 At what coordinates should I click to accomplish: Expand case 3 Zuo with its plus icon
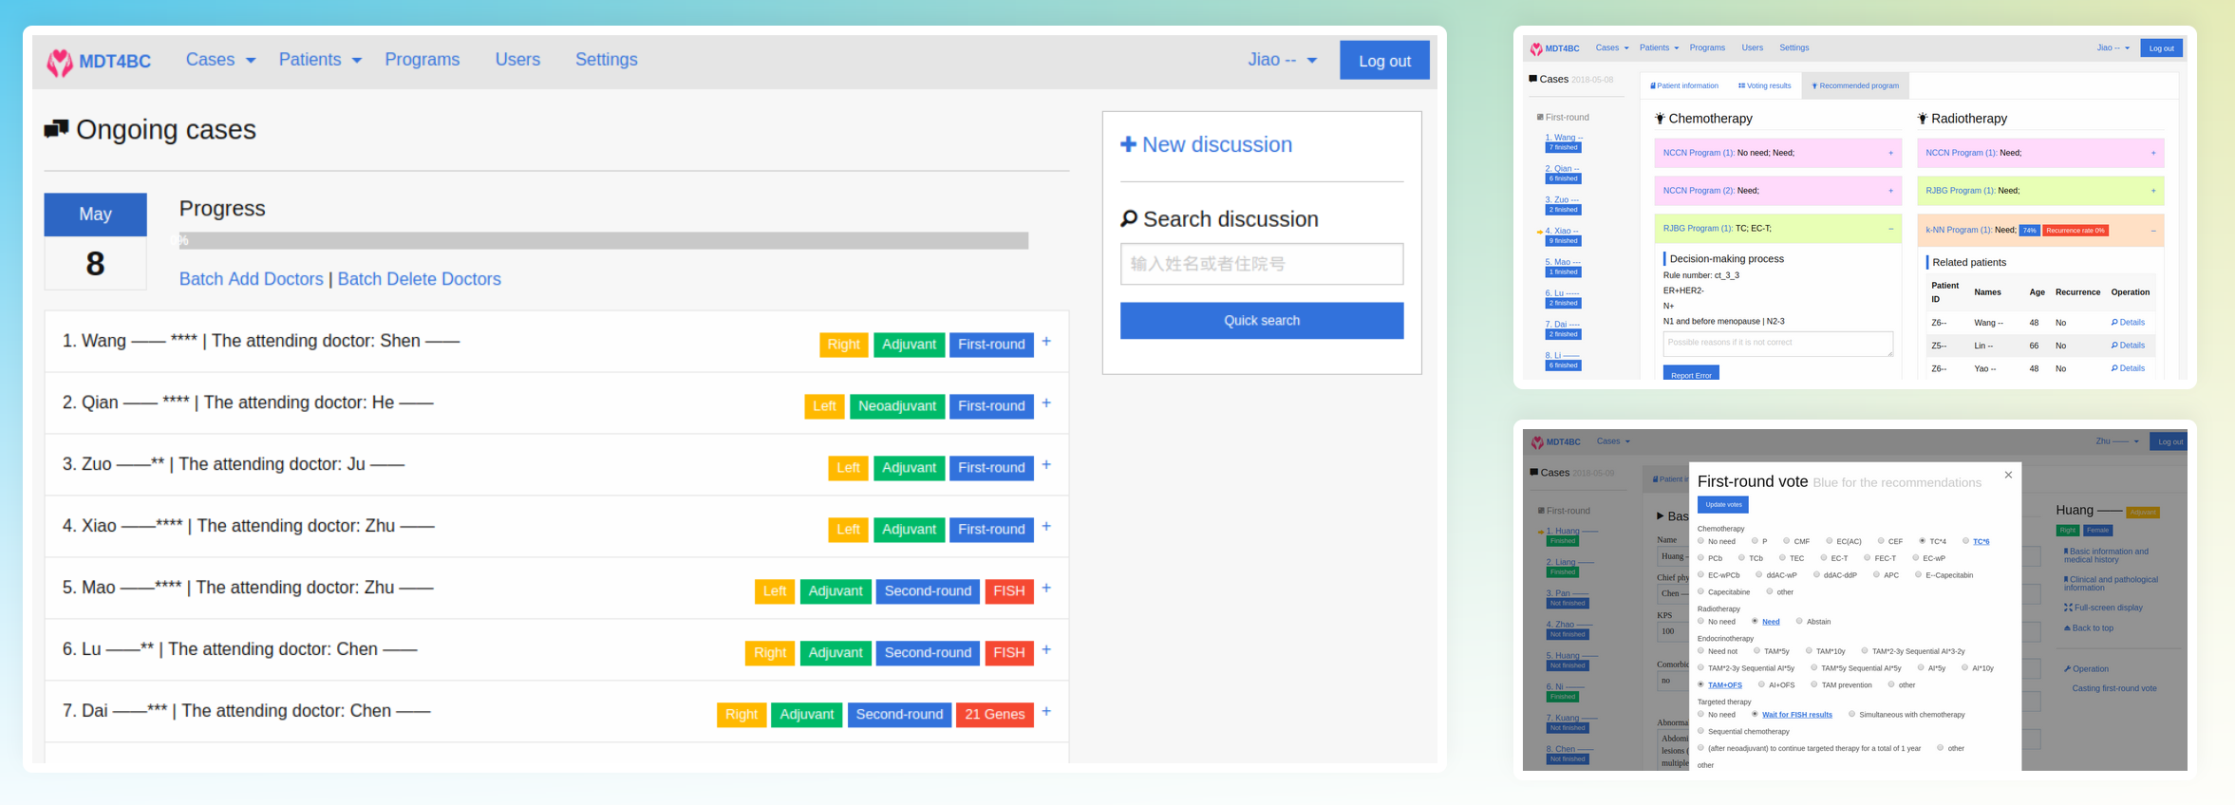[1046, 465]
